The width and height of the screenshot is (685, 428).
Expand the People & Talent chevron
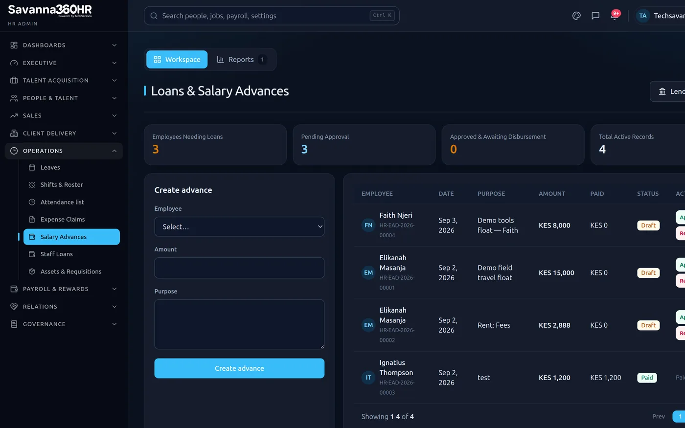114,98
